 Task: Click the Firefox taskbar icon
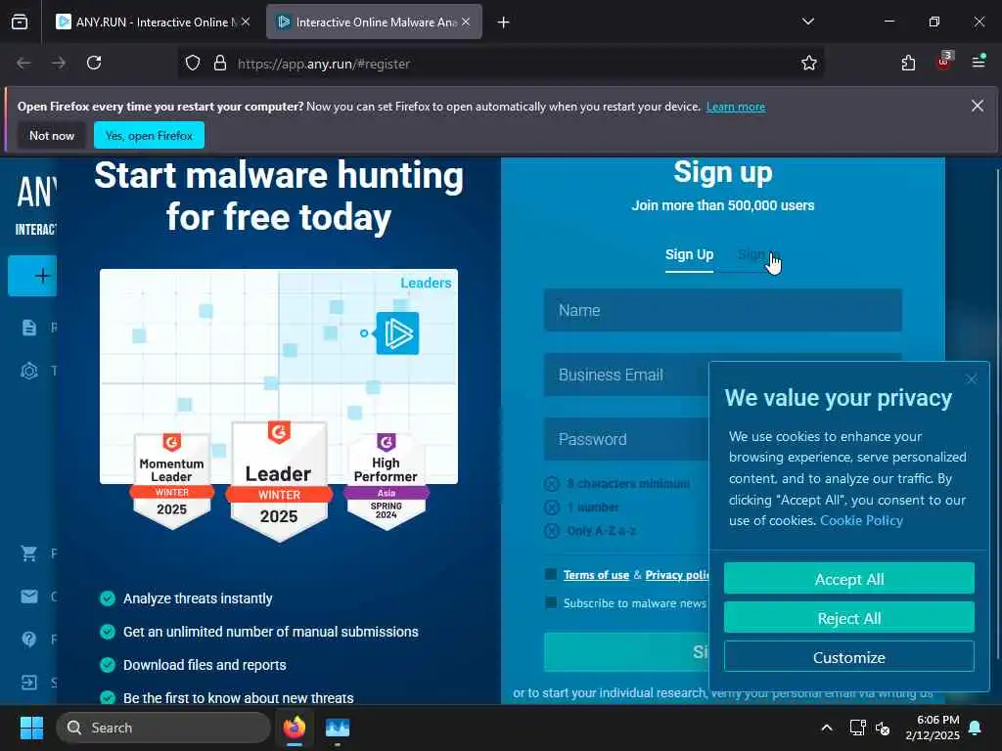click(x=294, y=728)
